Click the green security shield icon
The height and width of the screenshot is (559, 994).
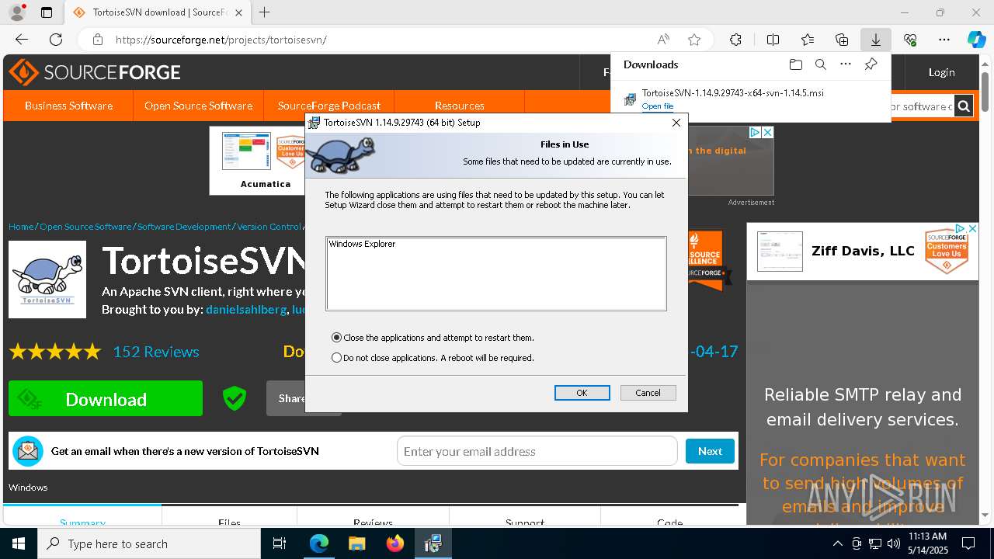click(x=235, y=399)
